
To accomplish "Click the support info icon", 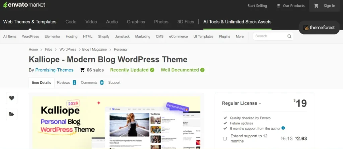I will coord(283,128).
